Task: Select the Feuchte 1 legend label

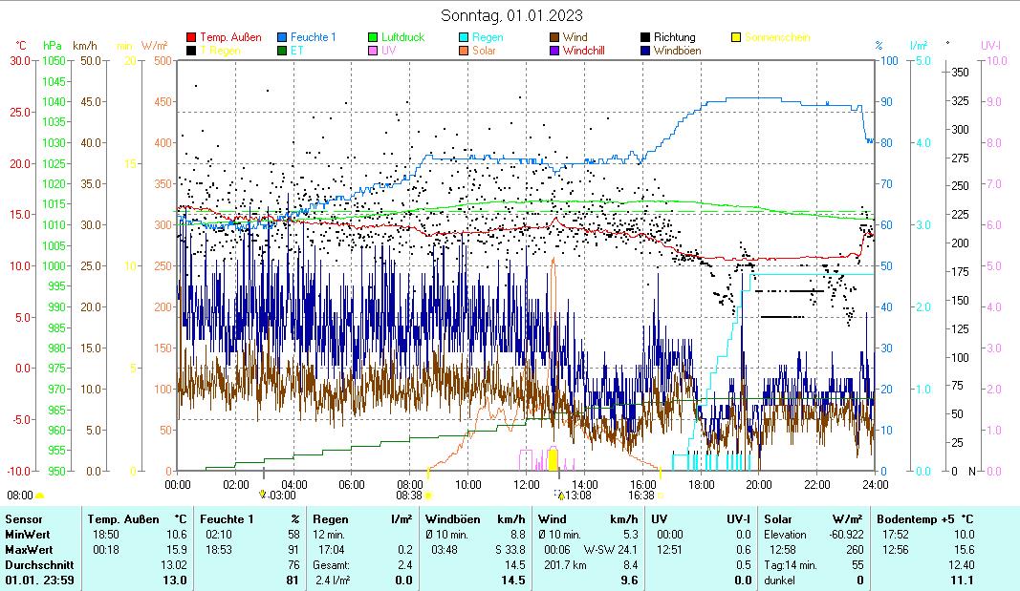Action: pos(313,37)
